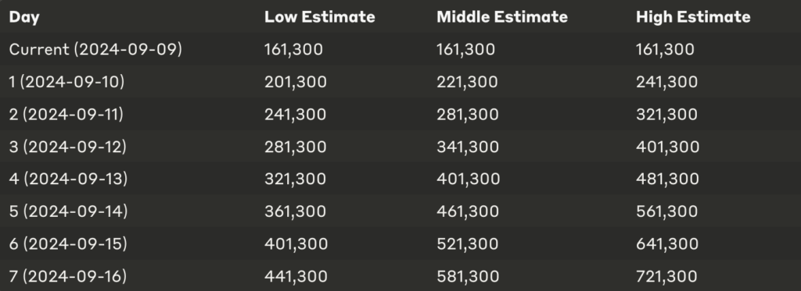Click the Middle Estimate column header
Image resolution: width=801 pixels, height=291 pixels.
[501, 17]
